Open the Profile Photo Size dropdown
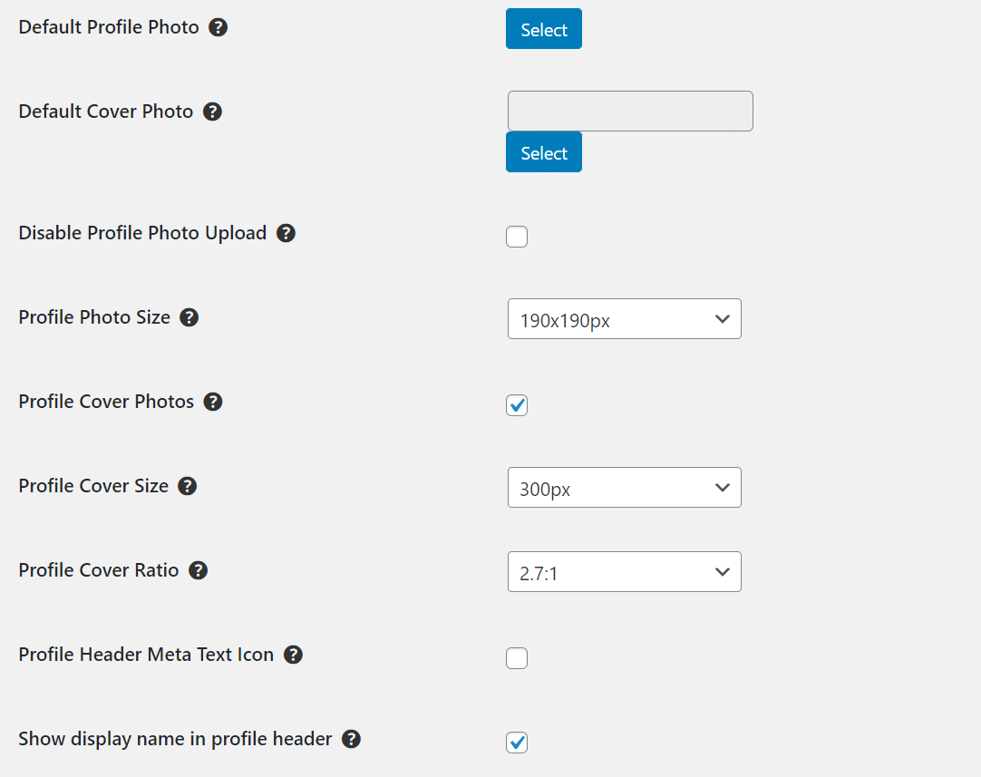The image size is (981, 777). [624, 318]
